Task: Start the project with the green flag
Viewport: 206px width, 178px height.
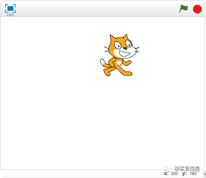Action: tap(184, 8)
